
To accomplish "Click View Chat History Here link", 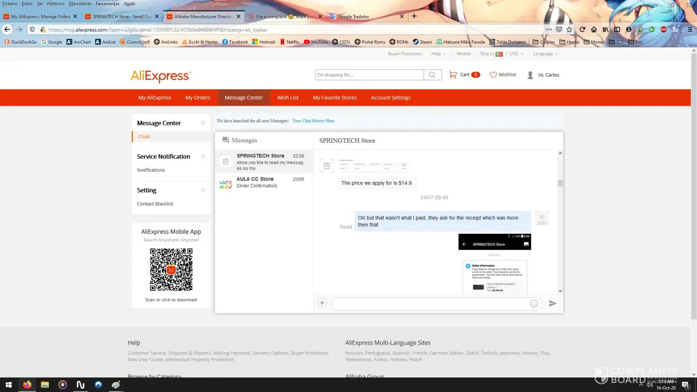I will tap(313, 121).
